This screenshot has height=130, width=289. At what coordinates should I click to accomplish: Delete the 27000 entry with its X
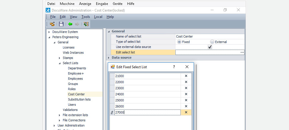point(186,112)
